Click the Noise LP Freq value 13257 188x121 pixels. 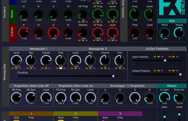(98, 20)
